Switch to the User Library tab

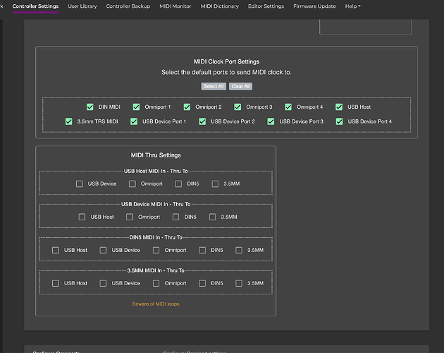pos(82,6)
